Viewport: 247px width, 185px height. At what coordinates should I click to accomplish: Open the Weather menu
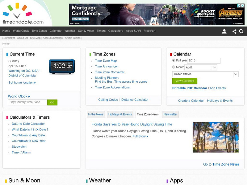70,31
